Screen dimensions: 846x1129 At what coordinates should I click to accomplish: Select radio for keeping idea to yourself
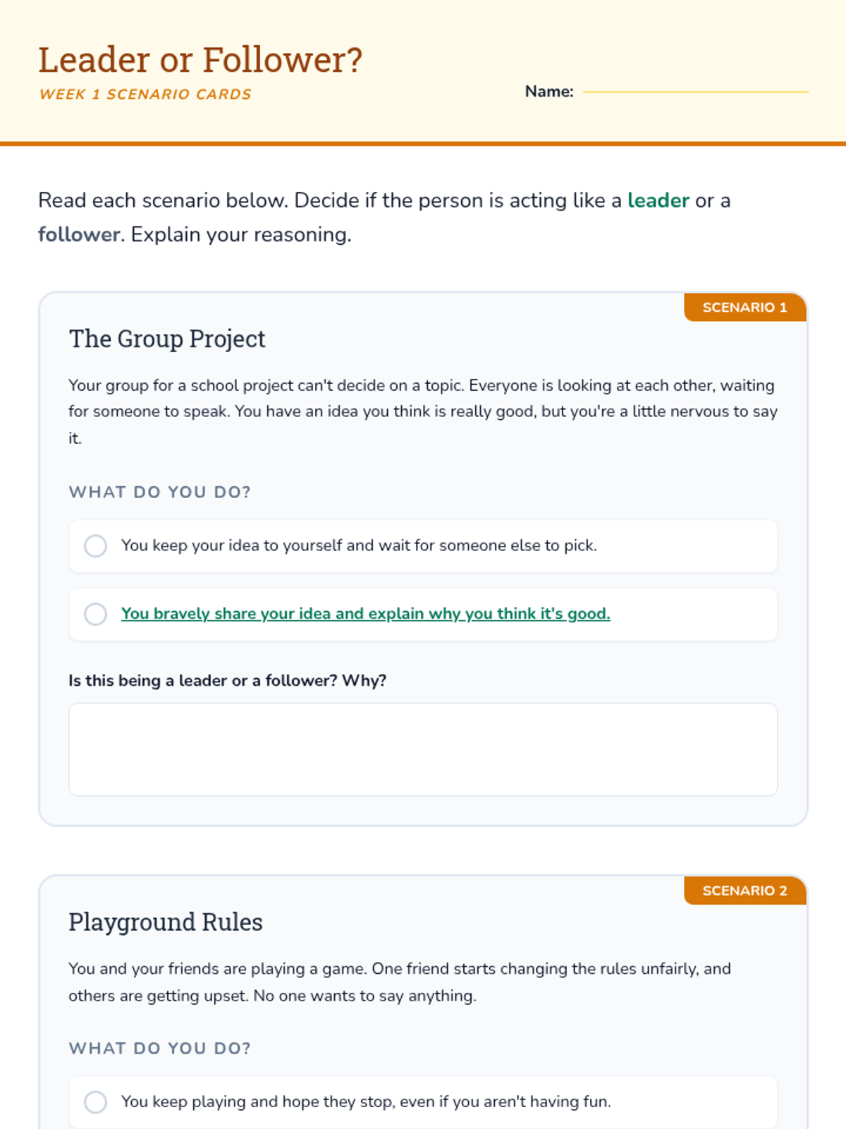tap(95, 545)
